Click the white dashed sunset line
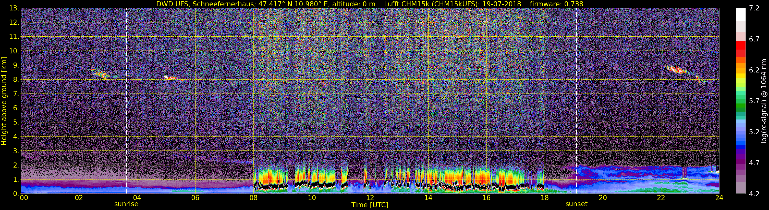The width and height of the screenshot is (769, 210). point(577,101)
